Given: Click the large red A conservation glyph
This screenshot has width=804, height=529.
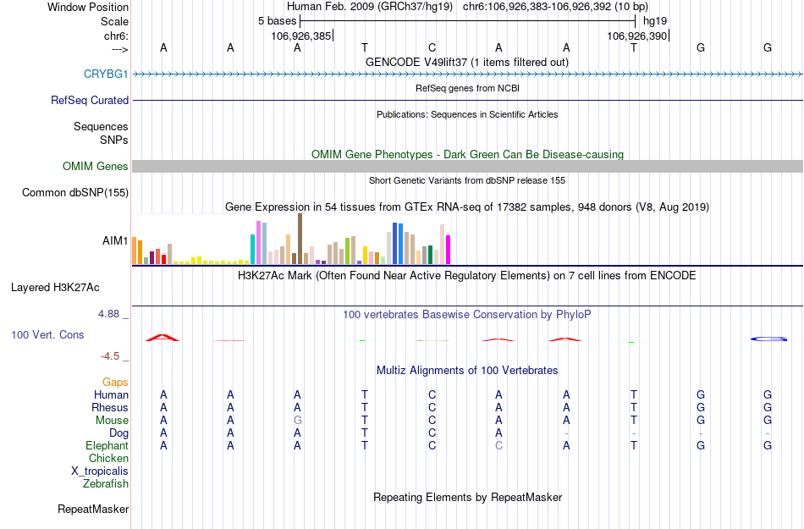Looking at the screenshot, I should click(x=162, y=337).
